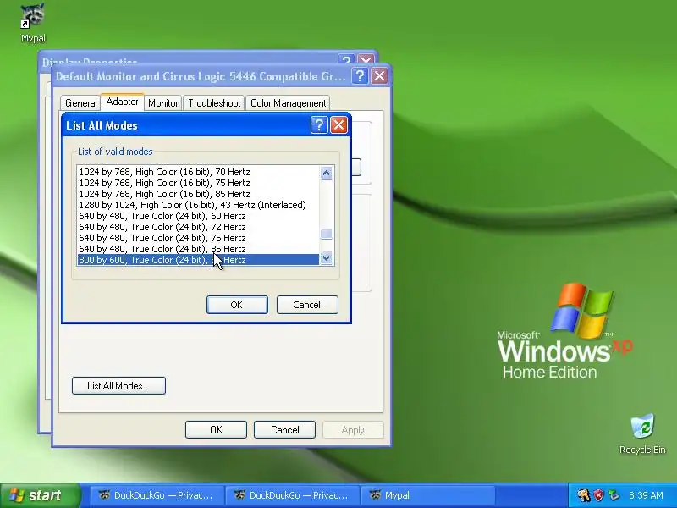
Task: Open the Mypal desktop shortcut icon
Action: point(33,23)
